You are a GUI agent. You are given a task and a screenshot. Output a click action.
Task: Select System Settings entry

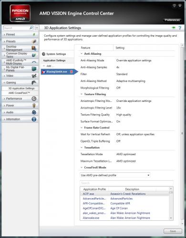coord(56,54)
